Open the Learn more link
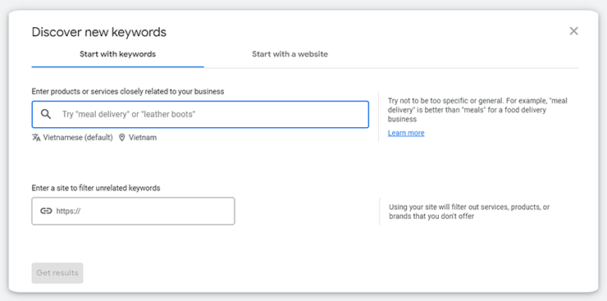Image resolution: width=607 pixels, height=301 pixels. [x=406, y=133]
